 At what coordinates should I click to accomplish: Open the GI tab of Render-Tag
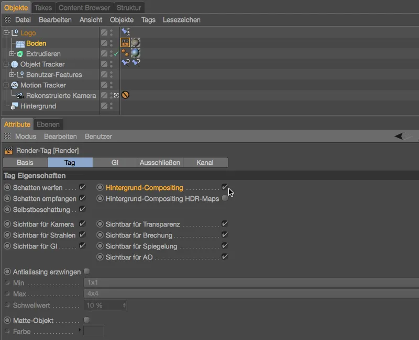(115, 163)
